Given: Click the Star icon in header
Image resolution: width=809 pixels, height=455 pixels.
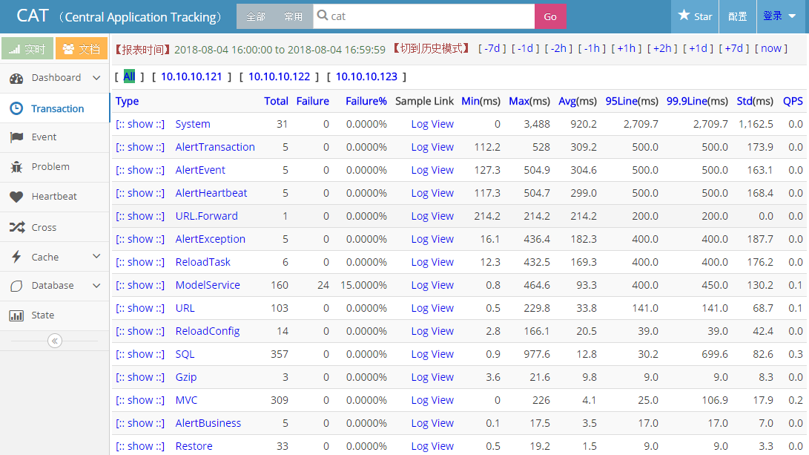Looking at the screenshot, I should coord(684,15).
